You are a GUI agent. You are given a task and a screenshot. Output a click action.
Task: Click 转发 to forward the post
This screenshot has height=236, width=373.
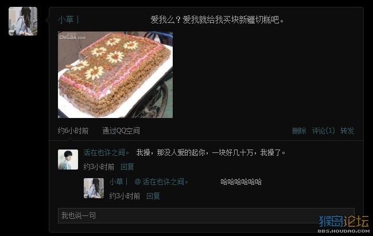coord(347,131)
